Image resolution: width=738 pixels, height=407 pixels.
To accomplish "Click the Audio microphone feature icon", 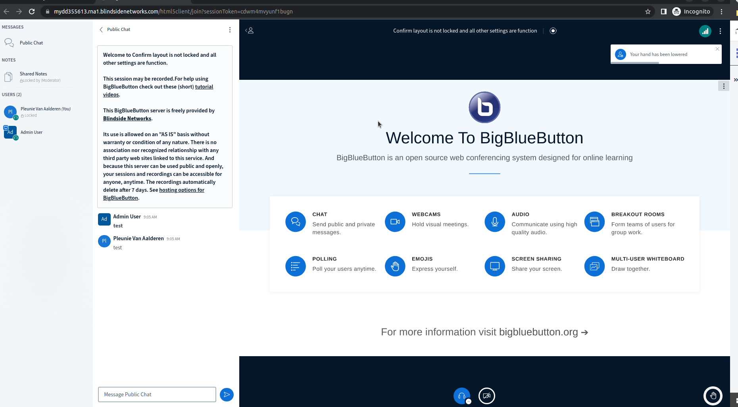I will 495,222.
